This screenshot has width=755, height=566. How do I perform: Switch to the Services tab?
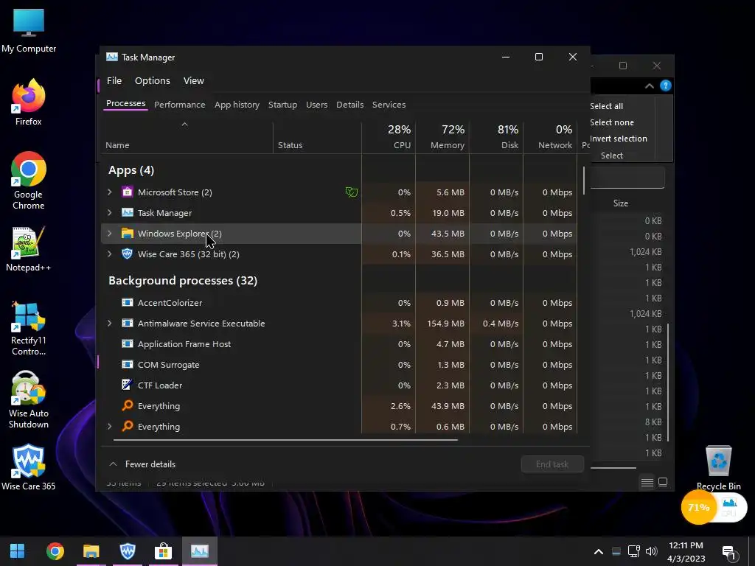click(x=389, y=105)
